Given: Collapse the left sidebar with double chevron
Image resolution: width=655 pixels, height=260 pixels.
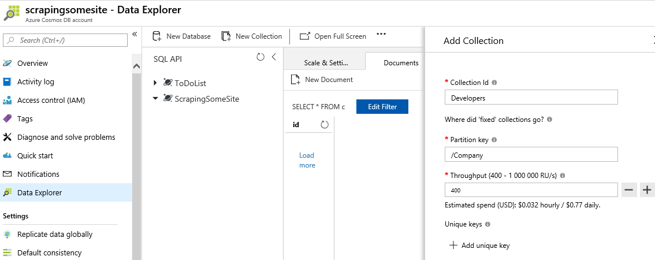Looking at the screenshot, I should click(135, 34).
